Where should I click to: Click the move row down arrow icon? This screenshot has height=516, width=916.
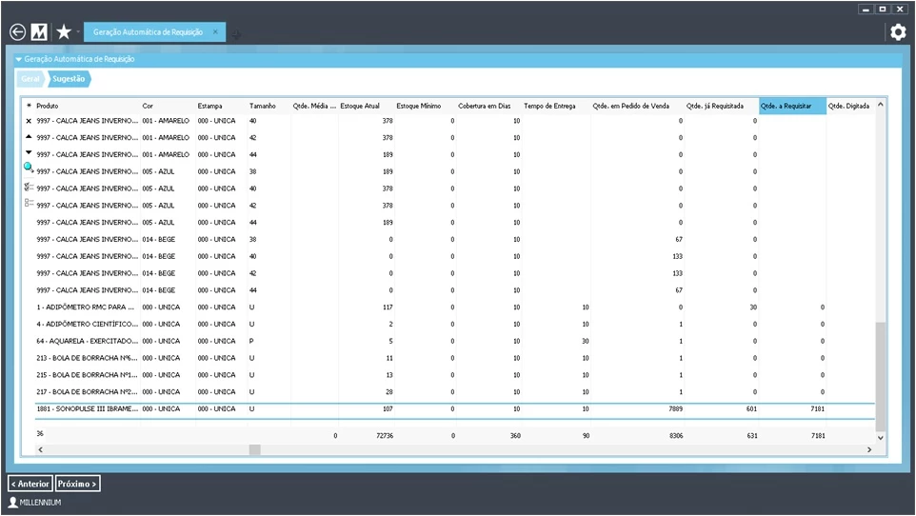pos(29,152)
